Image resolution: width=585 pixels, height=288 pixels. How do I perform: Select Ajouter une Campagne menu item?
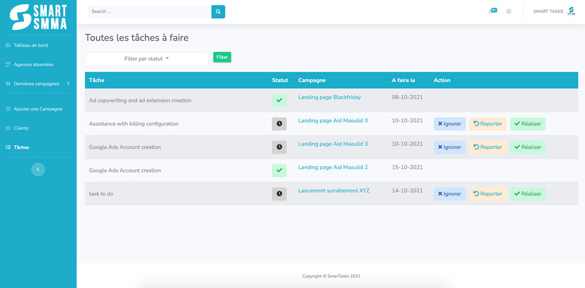pyautogui.click(x=37, y=109)
